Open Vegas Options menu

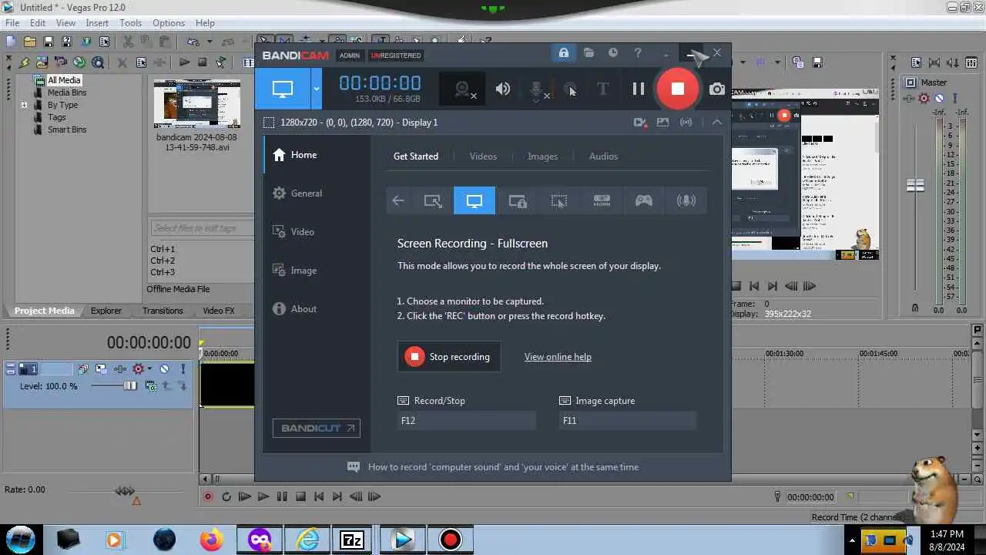pyautogui.click(x=169, y=23)
